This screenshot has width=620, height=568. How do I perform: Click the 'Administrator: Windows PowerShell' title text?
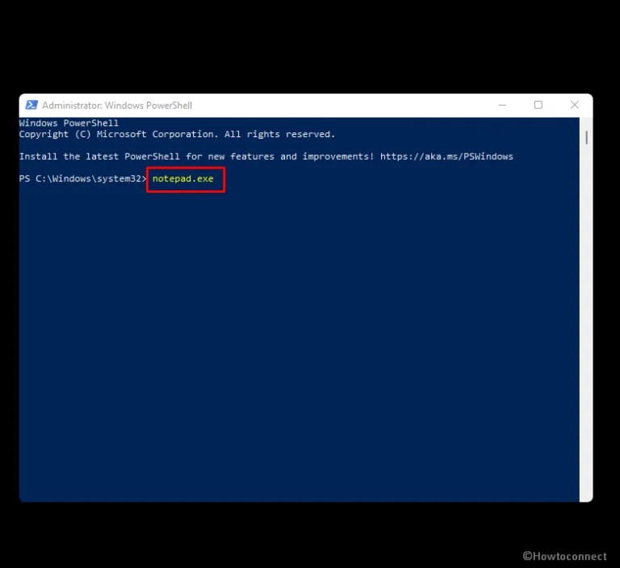click(117, 106)
